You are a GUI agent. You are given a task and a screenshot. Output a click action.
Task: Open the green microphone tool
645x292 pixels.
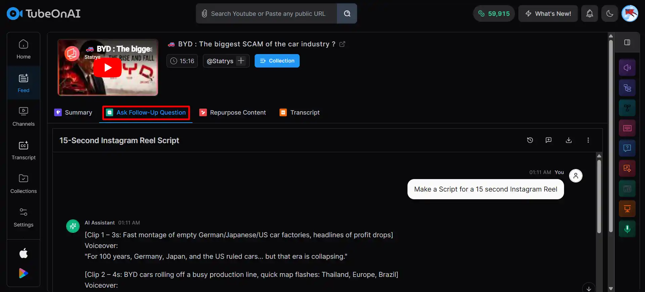click(x=627, y=229)
